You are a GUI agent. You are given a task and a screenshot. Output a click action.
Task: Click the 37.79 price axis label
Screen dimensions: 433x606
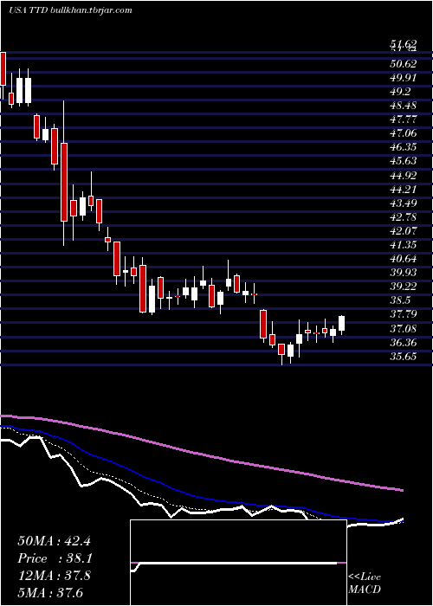click(x=404, y=314)
